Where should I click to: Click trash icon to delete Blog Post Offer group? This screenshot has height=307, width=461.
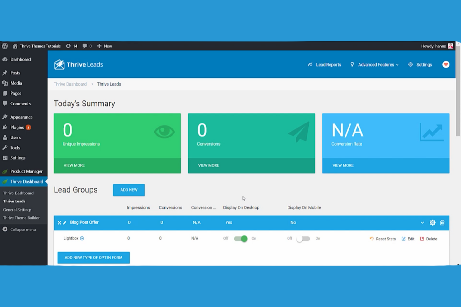pos(442,222)
